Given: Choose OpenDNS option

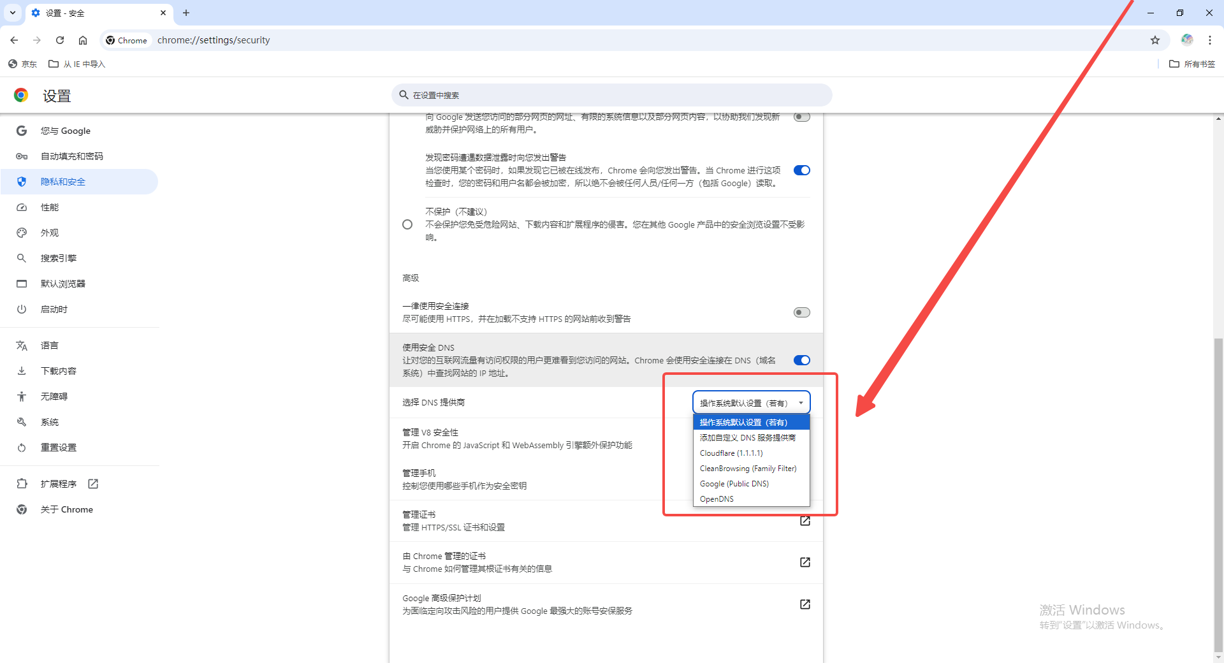Looking at the screenshot, I should [752, 499].
